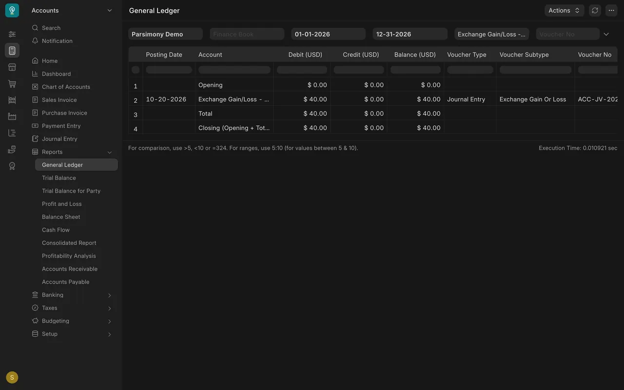Click the Voucher No filter field
Screen dimensions: 624x390
pos(568,34)
